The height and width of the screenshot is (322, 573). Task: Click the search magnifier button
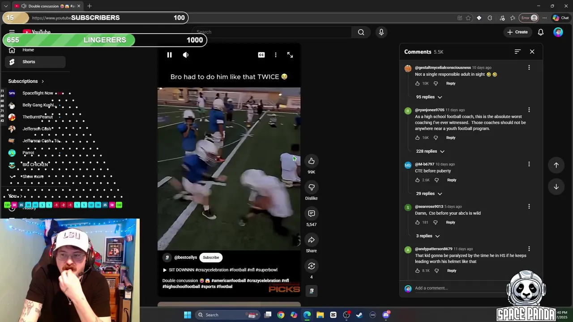click(361, 32)
